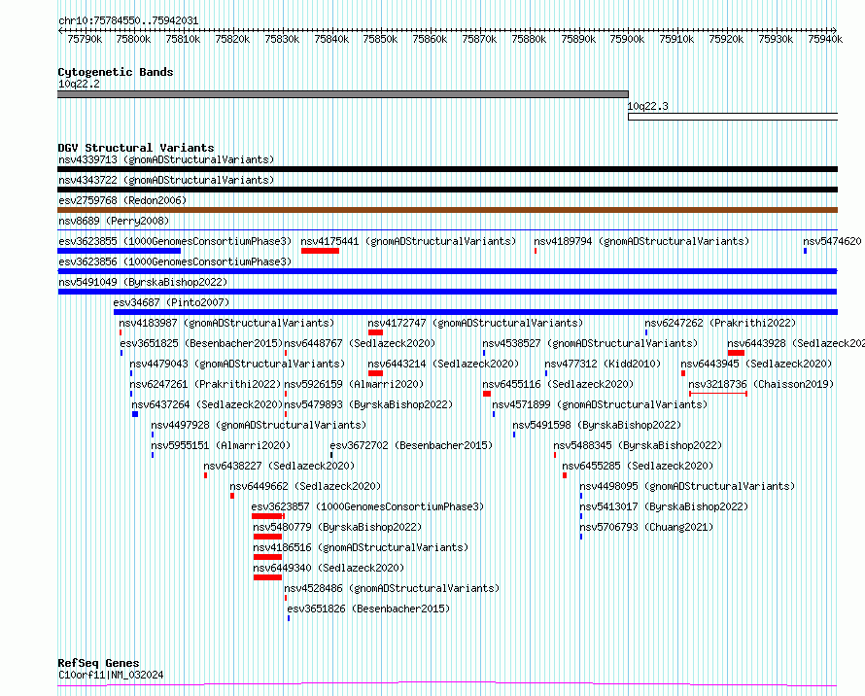
Task: Click the red nsv5480779 variant bar
Action: [267, 537]
